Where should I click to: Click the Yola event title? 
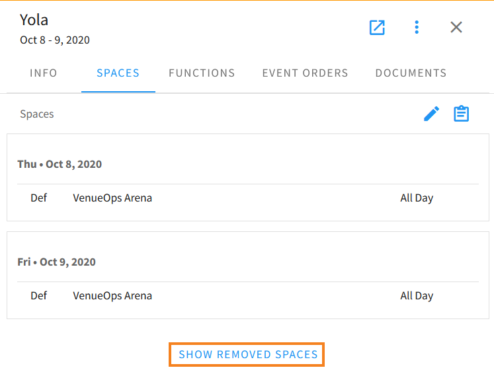(34, 20)
